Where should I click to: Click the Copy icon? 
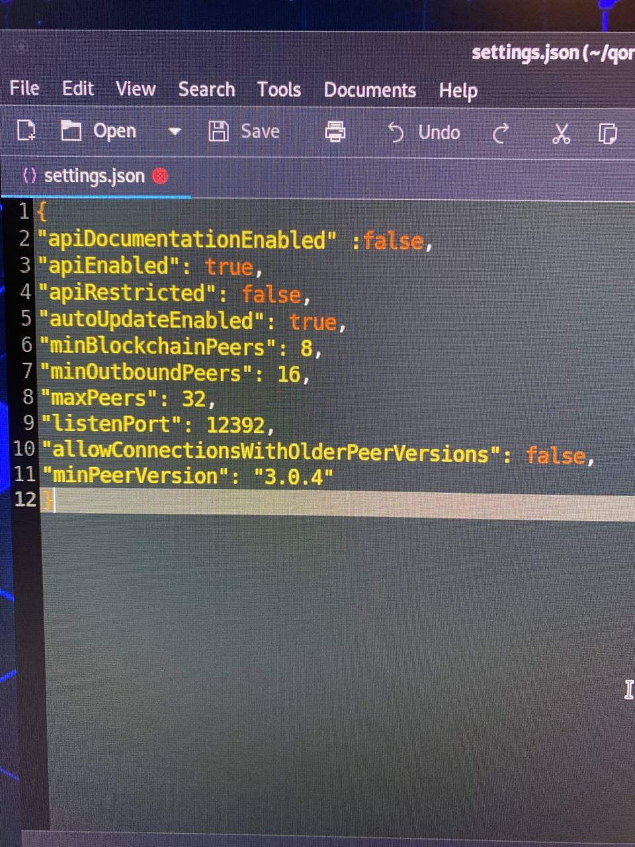click(607, 133)
